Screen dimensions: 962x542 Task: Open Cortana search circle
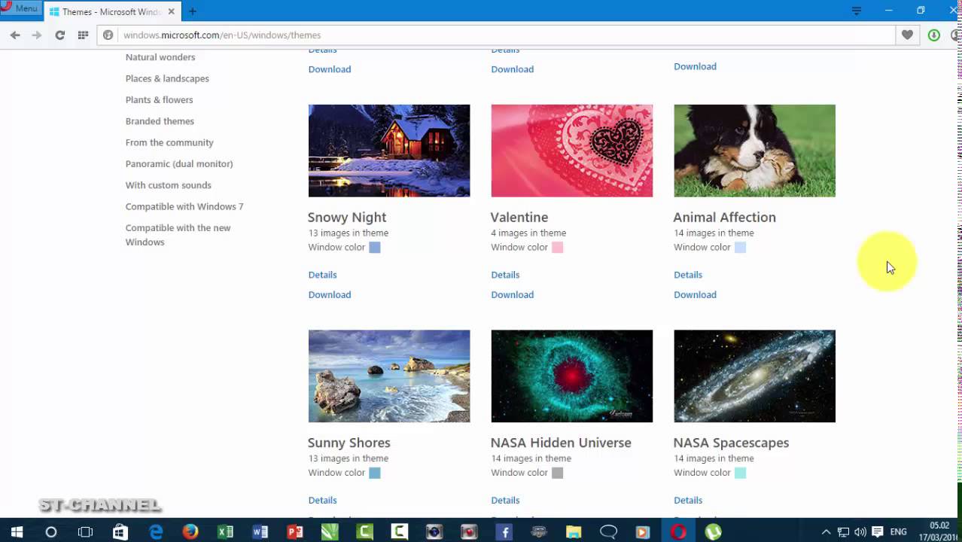click(x=51, y=532)
